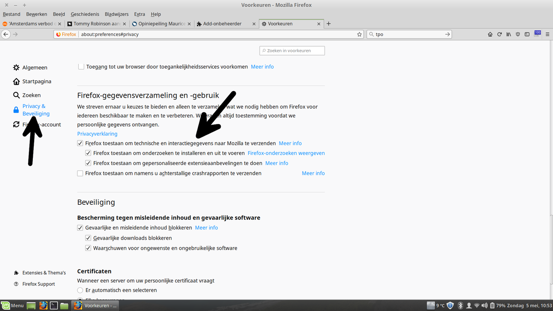Screen dimensions: 553x311
Task: Open the Firefox hamburger menu
Action: tap(547, 34)
